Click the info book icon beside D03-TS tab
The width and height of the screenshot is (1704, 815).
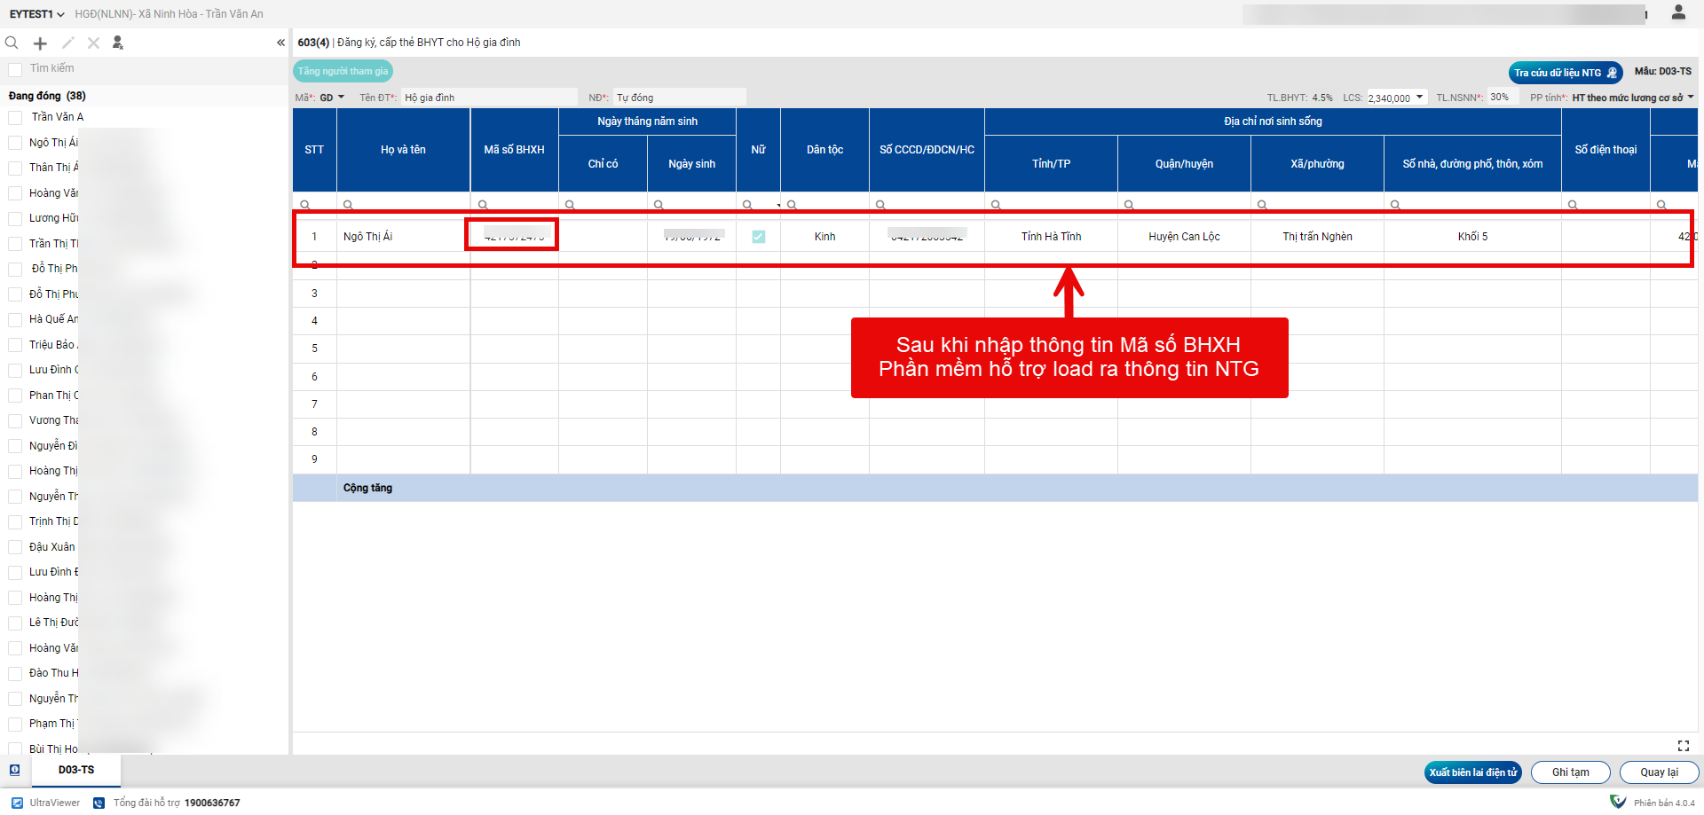[x=15, y=770]
